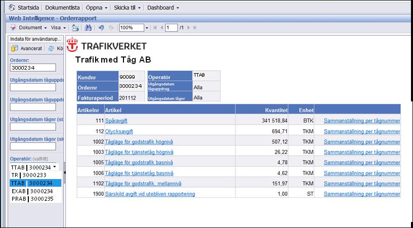
Task: Expand the Dokument menu arrow
Action: click(x=46, y=28)
